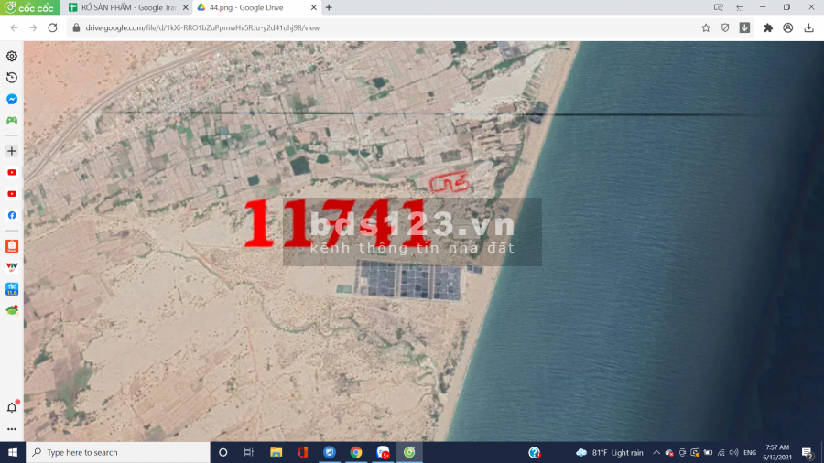Open File Explorer from the taskbar
This screenshot has width=824, height=463.
click(276, 452)
